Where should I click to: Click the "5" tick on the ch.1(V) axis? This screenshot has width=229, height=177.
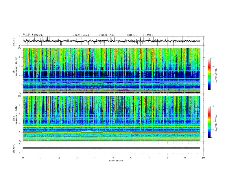point(20,37)
